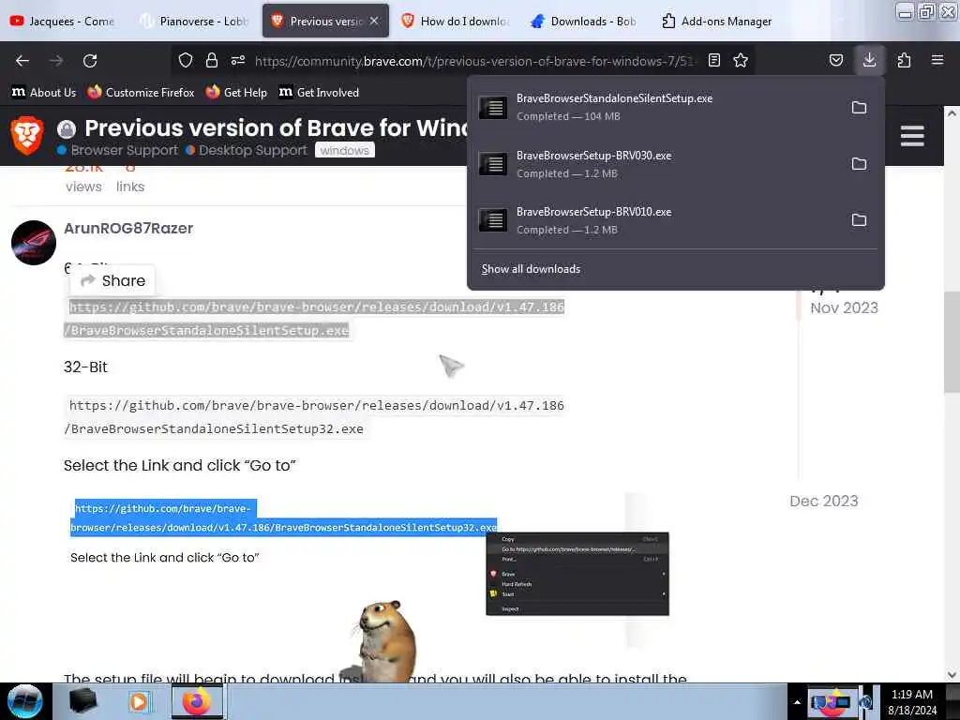Screen dimensions: 960x720
Task: Click the Share button
Action: point(112,280)
